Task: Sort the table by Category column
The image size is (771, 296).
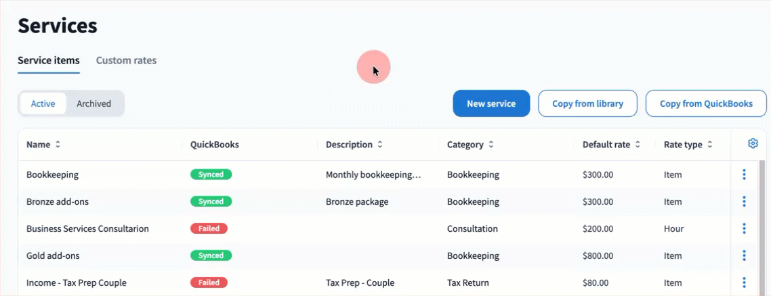Action: pyautogui.click(x=470, y=145)
